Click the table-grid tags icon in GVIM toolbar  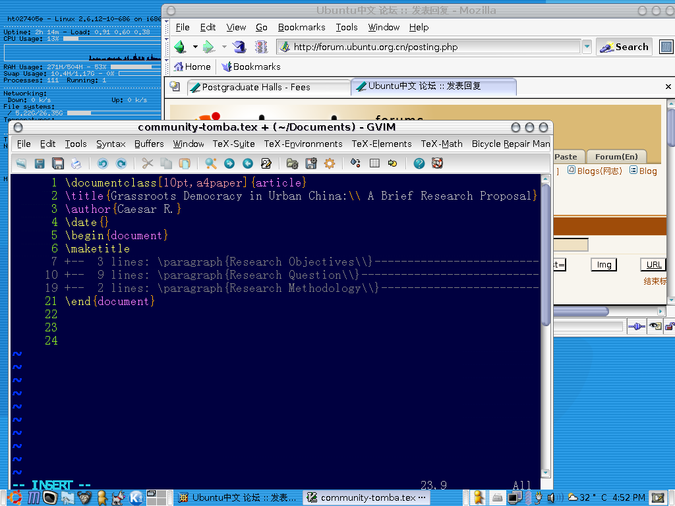pyautogui.click(x=374, y=163)
